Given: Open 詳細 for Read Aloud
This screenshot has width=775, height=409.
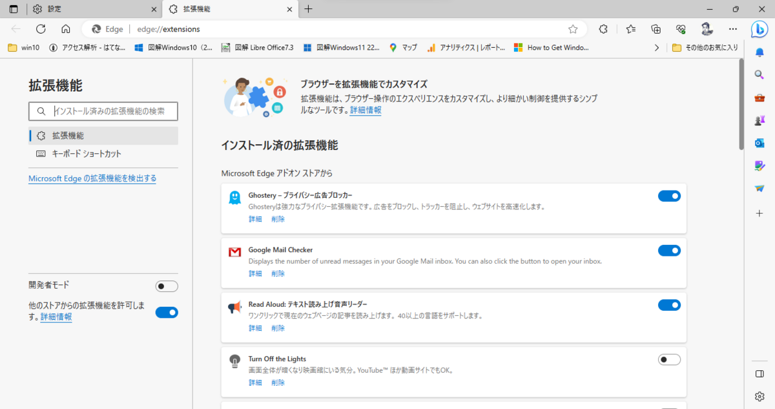Looking at the screenshot, I should pos(255,328).
